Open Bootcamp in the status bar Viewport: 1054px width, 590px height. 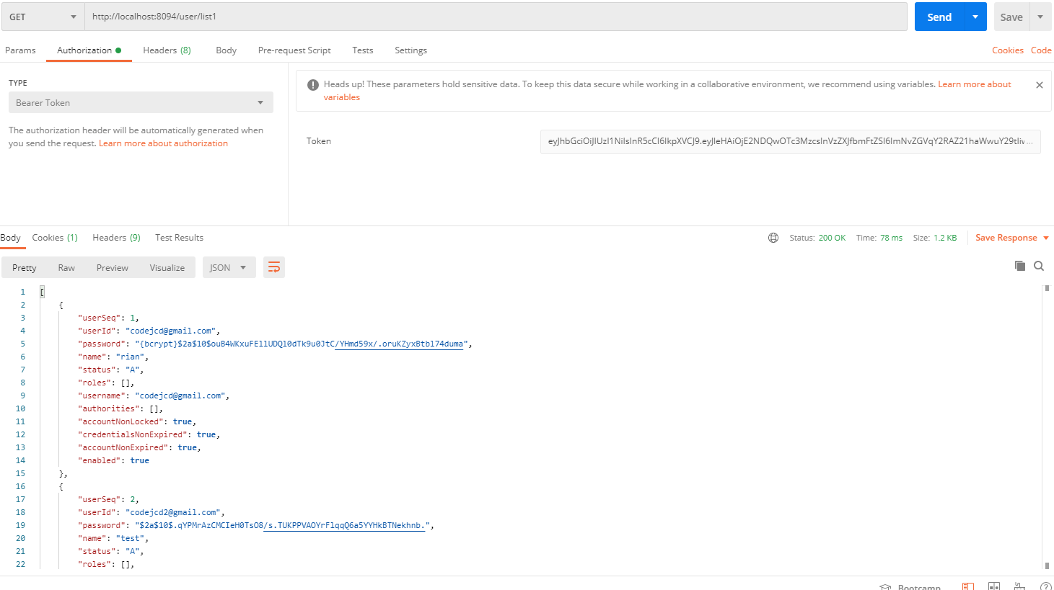pyautogui.click(x=910, y=587)
